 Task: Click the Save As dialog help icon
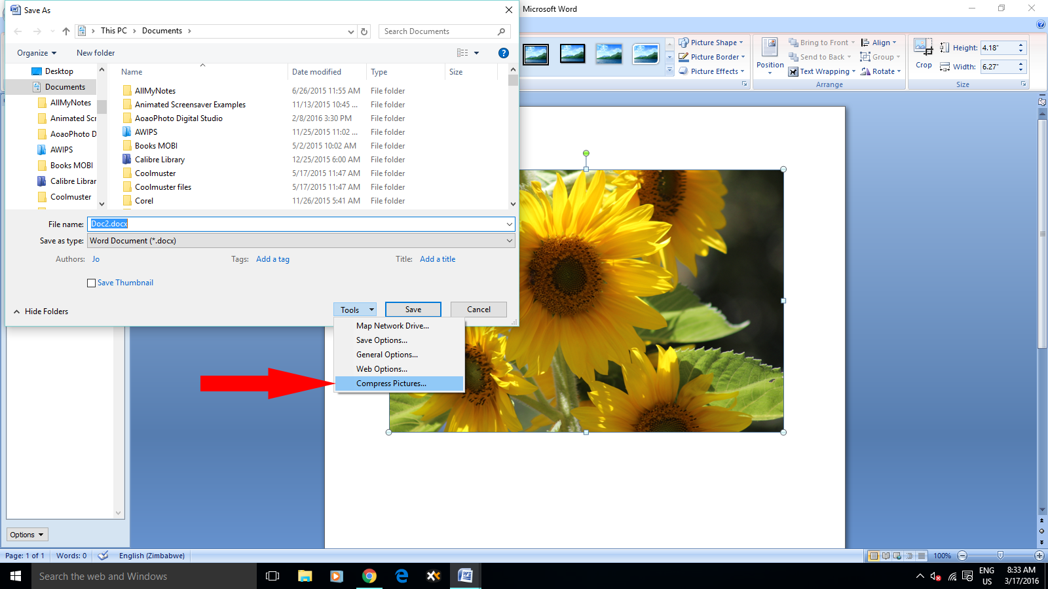(x=503, y=53)
